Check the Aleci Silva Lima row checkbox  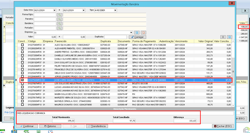coord(23,44)
